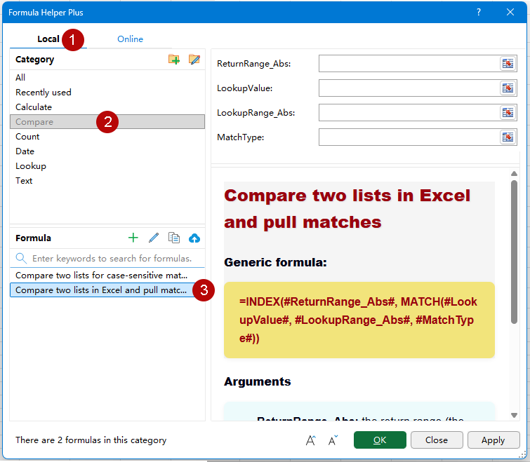This screenshot has height=462, width=530.
Task: Switch to the Online tab
Action: [x=130, y=39]
